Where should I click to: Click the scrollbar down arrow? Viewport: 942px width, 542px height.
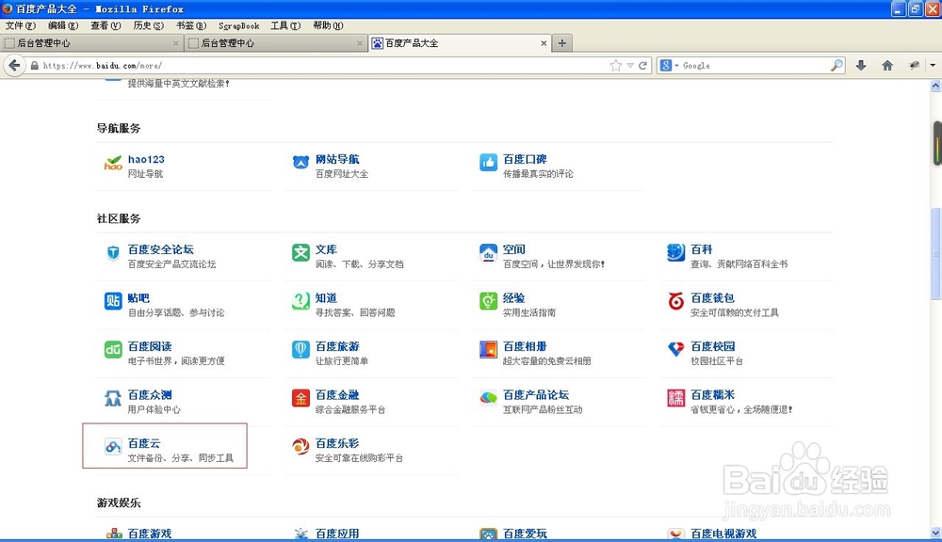click(936, 533)
